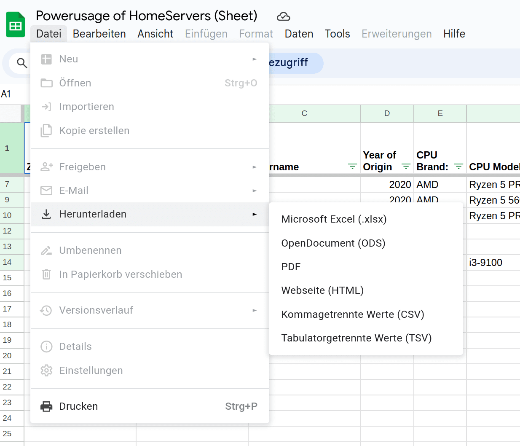
Task: Choose Webseite (HTML) download option
Action: (x=366, y=290)
